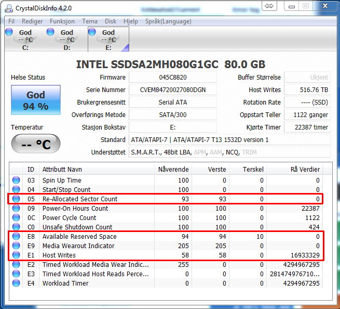Click the SATA/300 transfer mode field
Screen dimensions: 340x309
click(x=173, y=115)
